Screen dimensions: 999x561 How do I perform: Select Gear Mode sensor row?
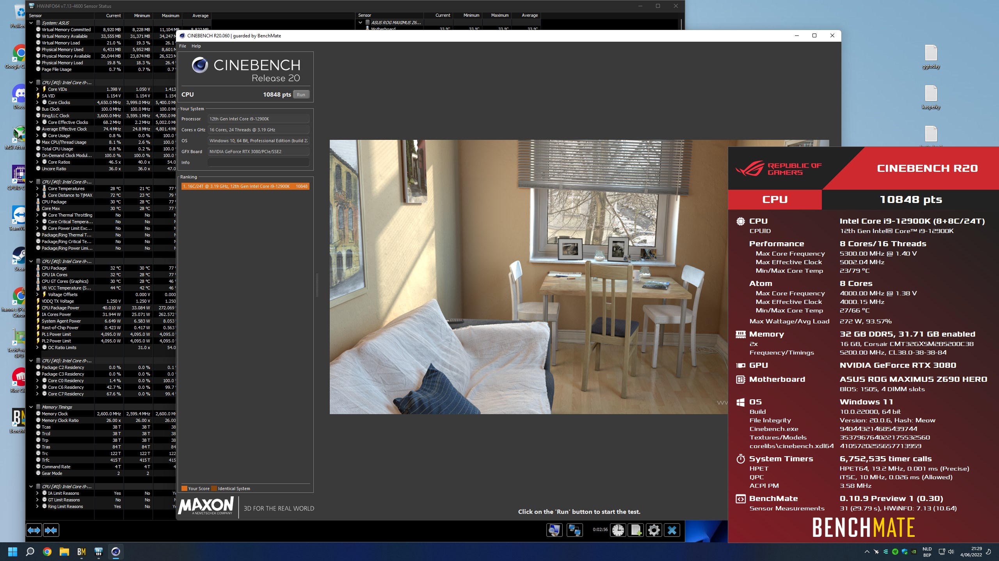(101, 473)
